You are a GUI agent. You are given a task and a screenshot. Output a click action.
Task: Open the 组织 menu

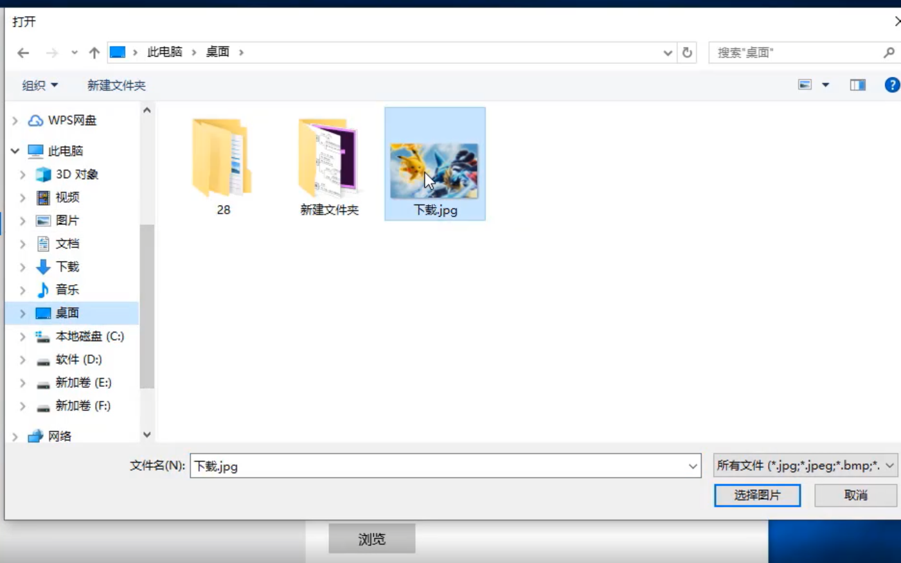[x=38, y=84]
